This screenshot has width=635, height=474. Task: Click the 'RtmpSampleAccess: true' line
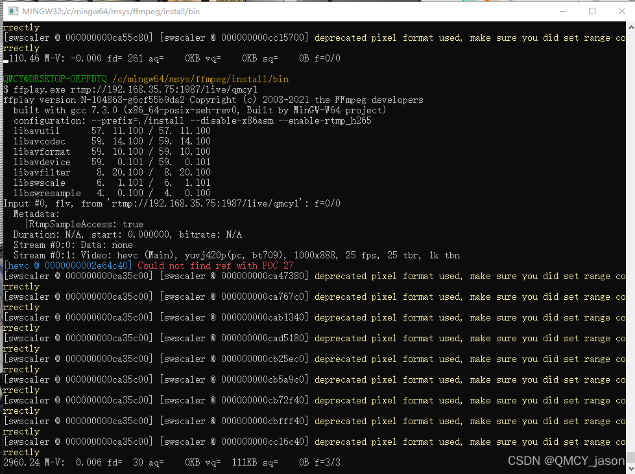[86, 224]
